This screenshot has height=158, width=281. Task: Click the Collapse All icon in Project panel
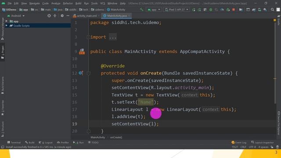point(55,16)
